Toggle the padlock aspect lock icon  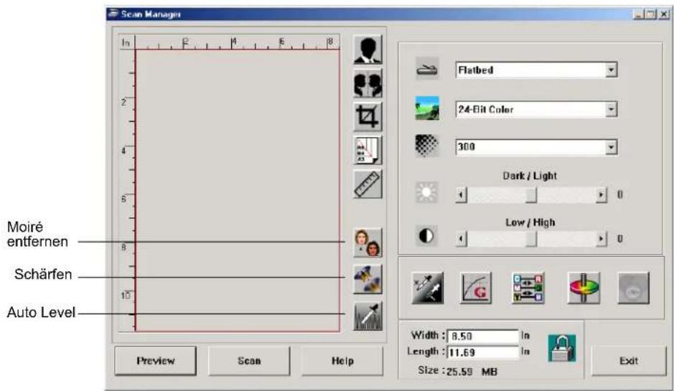[562, 348]
